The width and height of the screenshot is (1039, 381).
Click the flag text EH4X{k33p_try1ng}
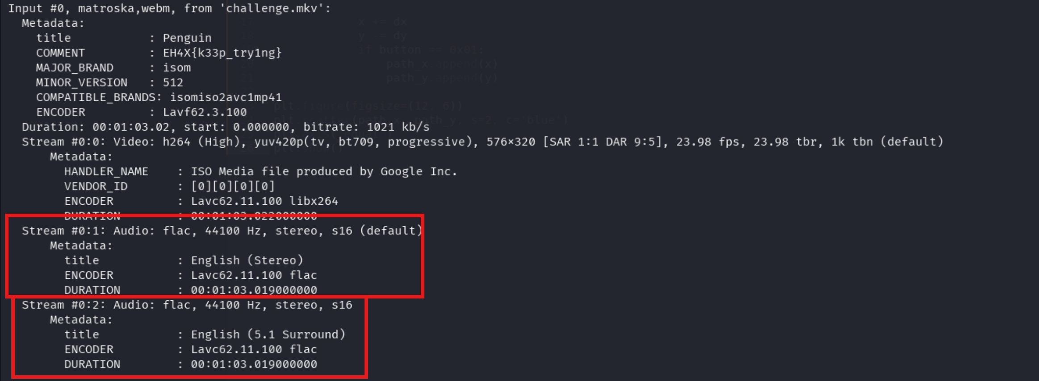(222, 53)
